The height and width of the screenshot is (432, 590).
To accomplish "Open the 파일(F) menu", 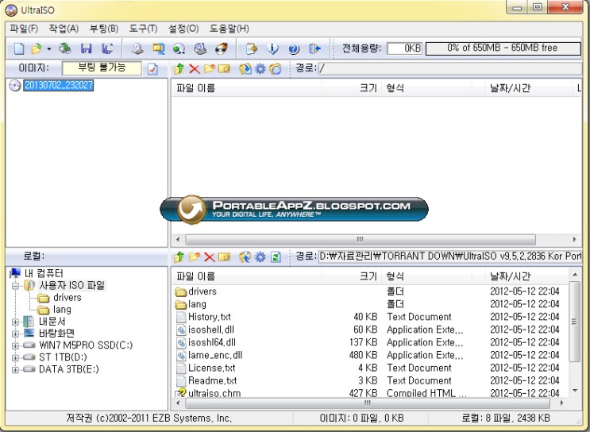I will 24,29.
